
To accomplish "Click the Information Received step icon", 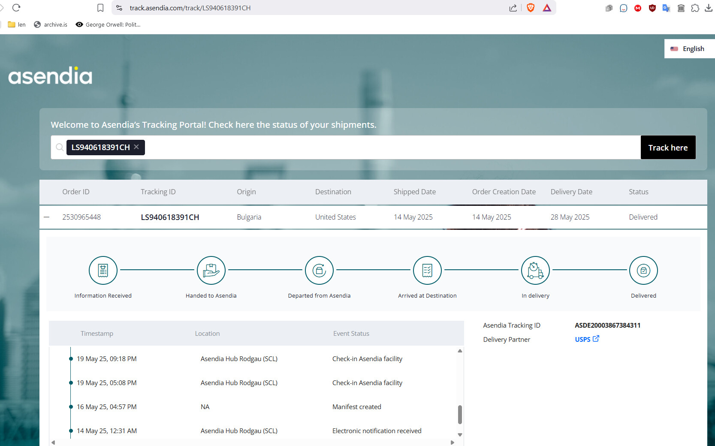I will (x=103, y=270).
